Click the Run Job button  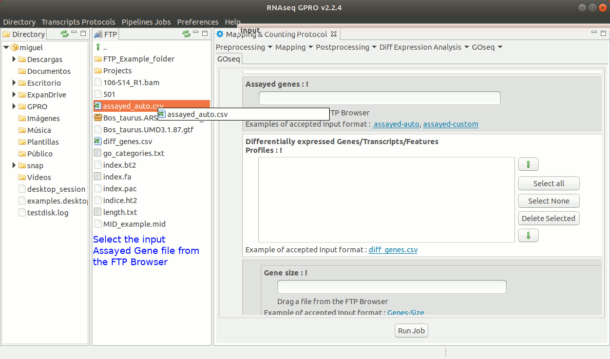click(x=411, y=331)
